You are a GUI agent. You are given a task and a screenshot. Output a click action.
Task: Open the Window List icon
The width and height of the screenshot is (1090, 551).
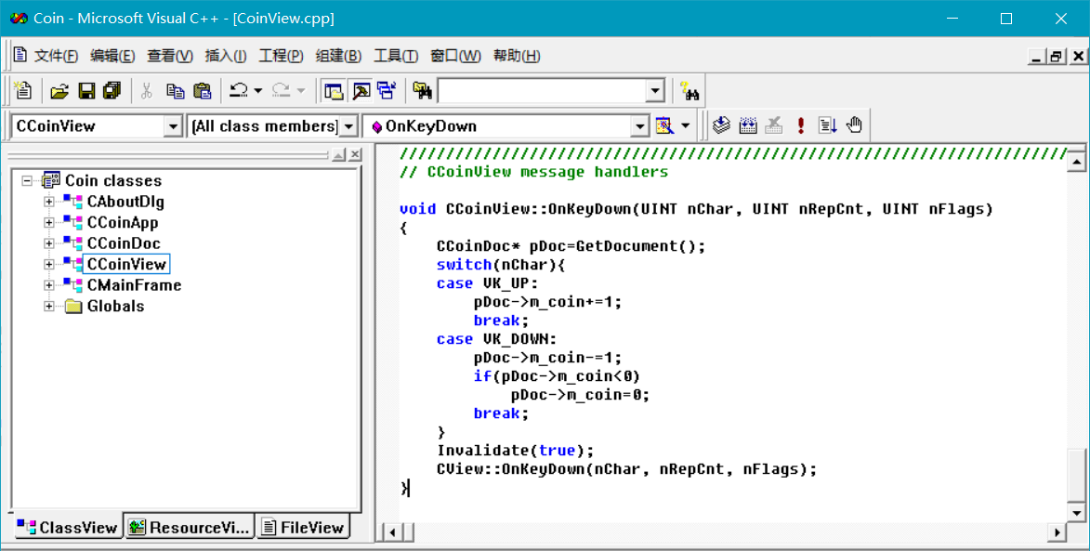pos(387,91)
